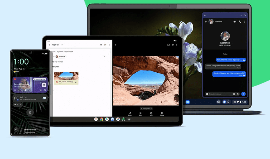This screenshot has height=159, width=270.
Task: Open the overflow menu in the Messages conversation
Action: pyautogui.click(x=244, y=22)
